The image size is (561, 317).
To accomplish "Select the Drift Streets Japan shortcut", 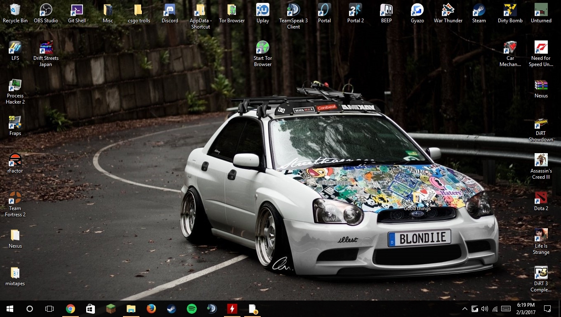I will [x=46, y=54].
